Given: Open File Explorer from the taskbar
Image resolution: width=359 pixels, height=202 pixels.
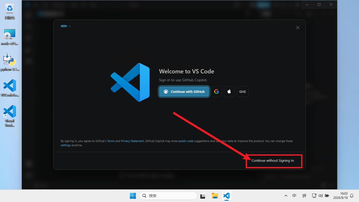Looking at the screenshot, I should 215,196.
